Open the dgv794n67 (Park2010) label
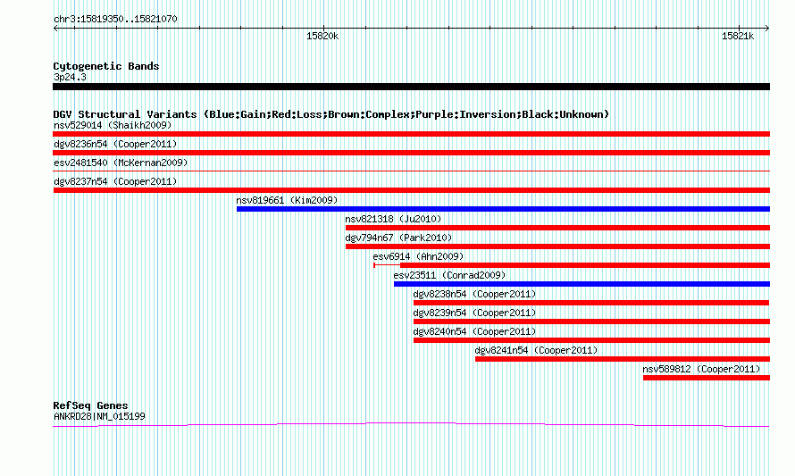795x476 pixels. click(x=398, y=238)
